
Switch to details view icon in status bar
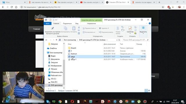click(x=146, y=90)
